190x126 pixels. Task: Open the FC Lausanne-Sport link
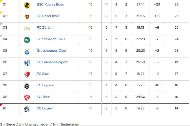click(x=52, y=62)
